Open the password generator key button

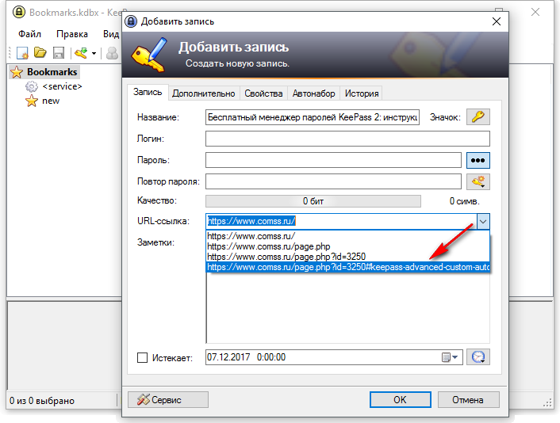tap(478, 181)
